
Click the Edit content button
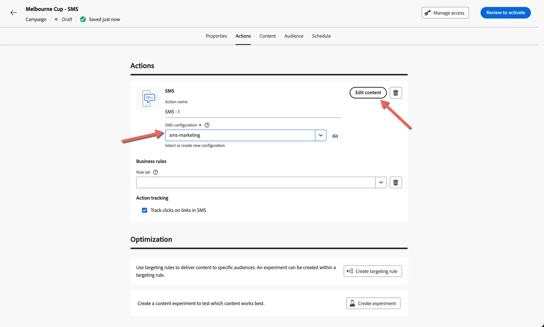point(368,93)
